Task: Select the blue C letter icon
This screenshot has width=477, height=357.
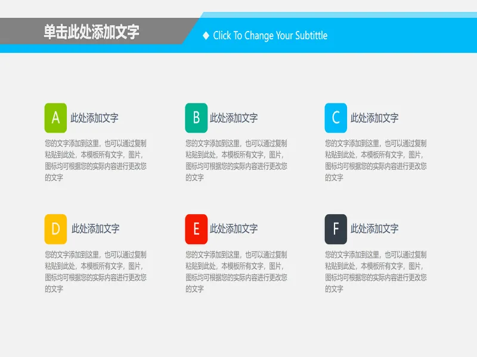Action: point(336,118)
